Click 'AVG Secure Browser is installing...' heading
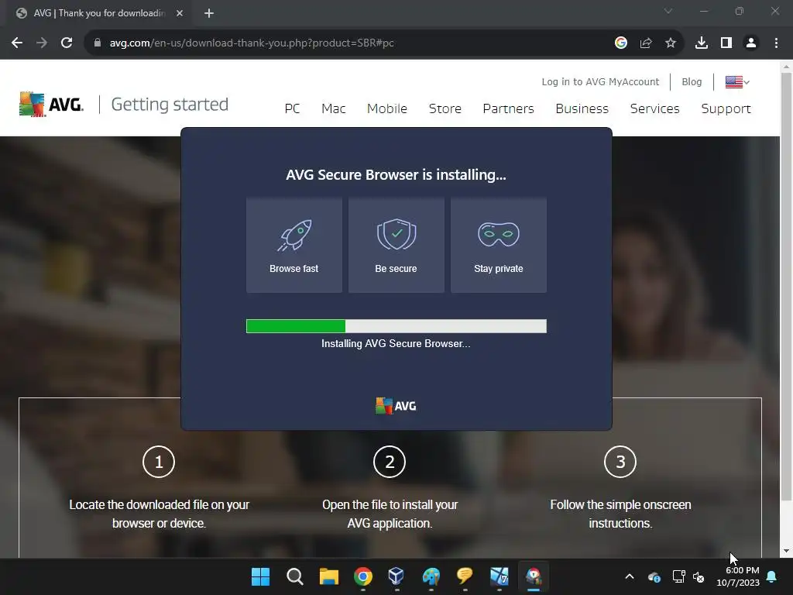The image size is (793, 595). pos(396,175)
